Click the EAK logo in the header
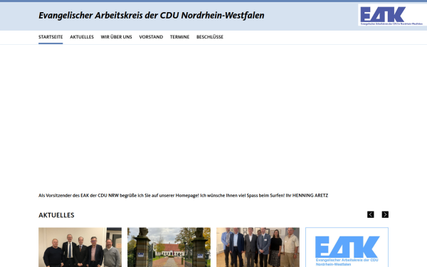The width and height of the screenshot is (427, 267). click(x=391, y=15)
